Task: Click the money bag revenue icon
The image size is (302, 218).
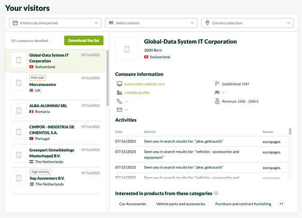Action: pos(217,101)
